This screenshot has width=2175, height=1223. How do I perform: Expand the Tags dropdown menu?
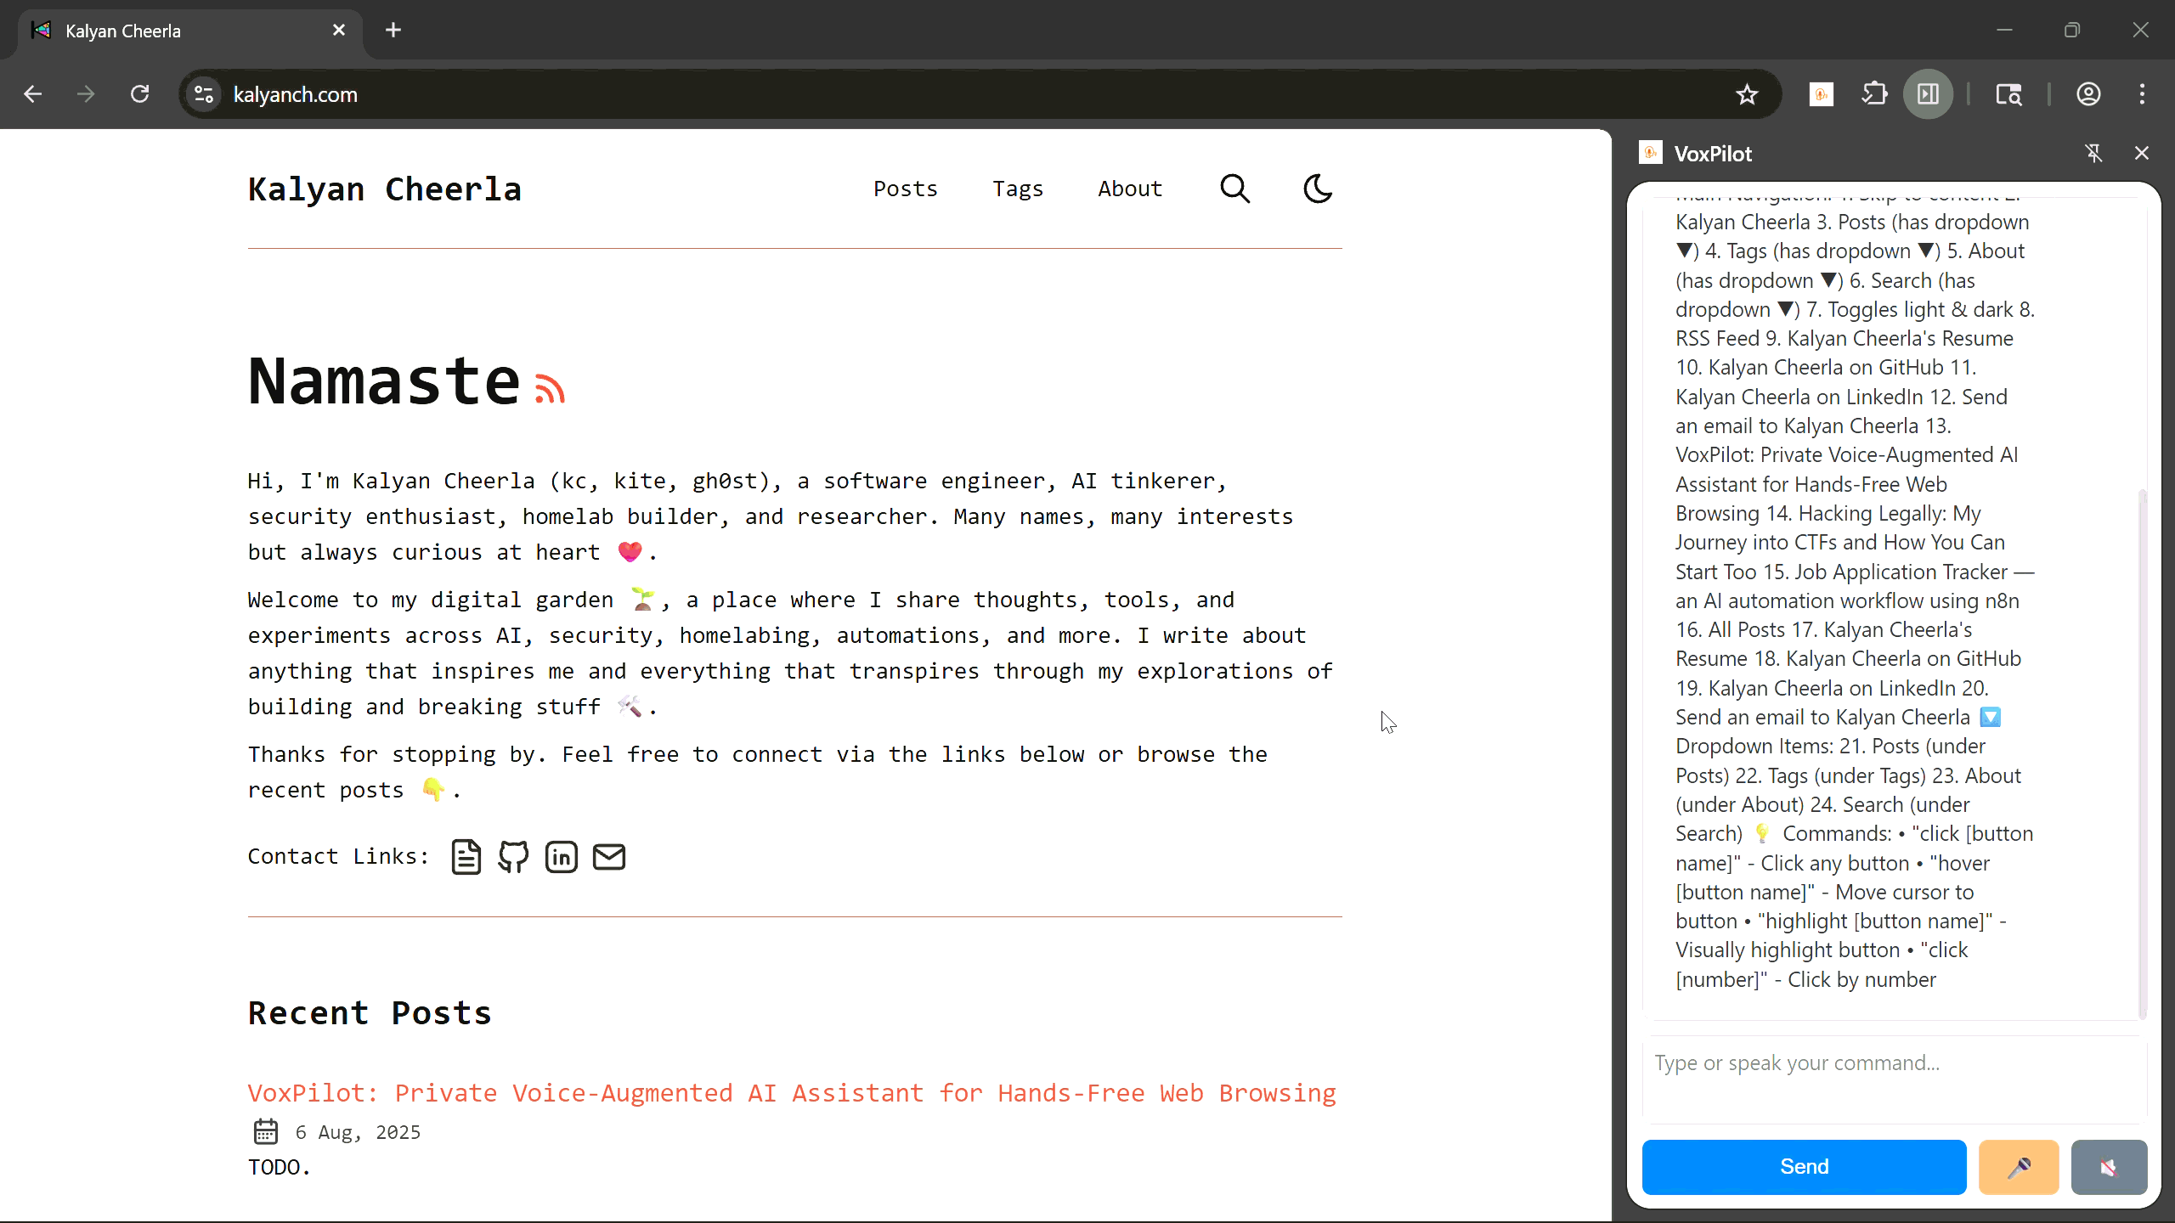pyautogui.click(x=1017, y=188)
